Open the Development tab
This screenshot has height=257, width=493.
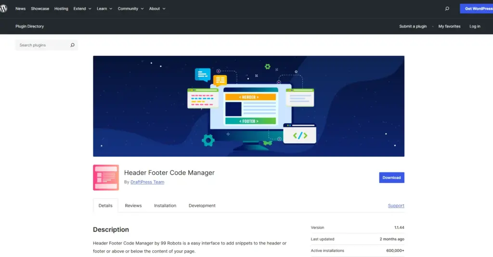click(x=202, y=206)
